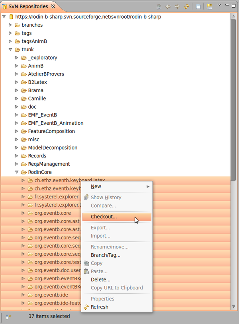Click the fr.systerel.explorer folder icon
239x324 pixels.
pyautogui.click(x=30, y=197)
